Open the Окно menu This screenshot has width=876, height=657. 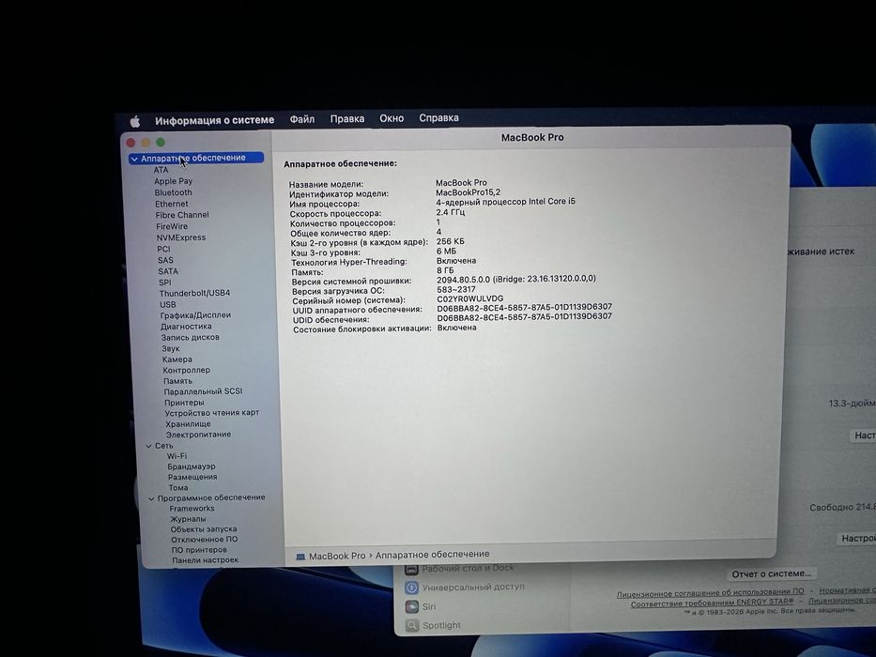pyautogui.click(x=392, y=118)
